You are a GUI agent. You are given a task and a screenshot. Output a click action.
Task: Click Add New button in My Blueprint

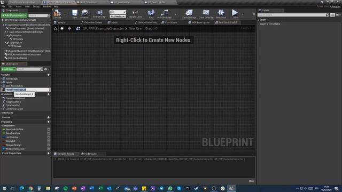pos(9,69)
